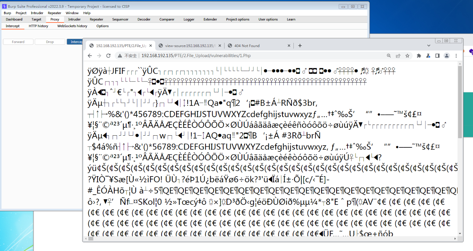Open the browser three-dot menu

coord(456,56)
